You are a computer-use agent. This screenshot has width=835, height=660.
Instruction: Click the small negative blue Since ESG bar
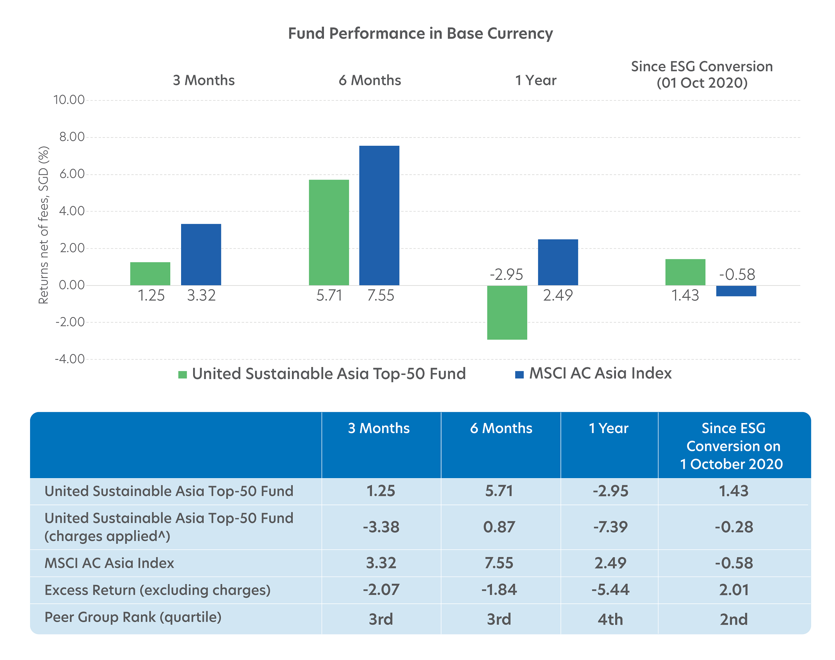[x=736, y=291]
